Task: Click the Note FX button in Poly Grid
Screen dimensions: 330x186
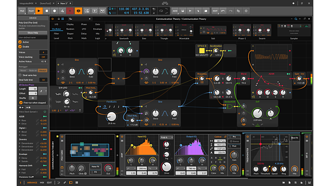Action: [96, 167]
